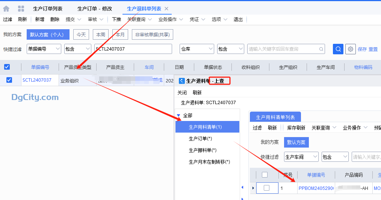Apply the 本周 filter scheme
381x200 pixels.
pos(101,34)
